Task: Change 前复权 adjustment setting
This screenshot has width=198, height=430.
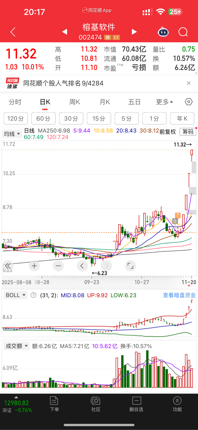Action: tap(168, 132)
